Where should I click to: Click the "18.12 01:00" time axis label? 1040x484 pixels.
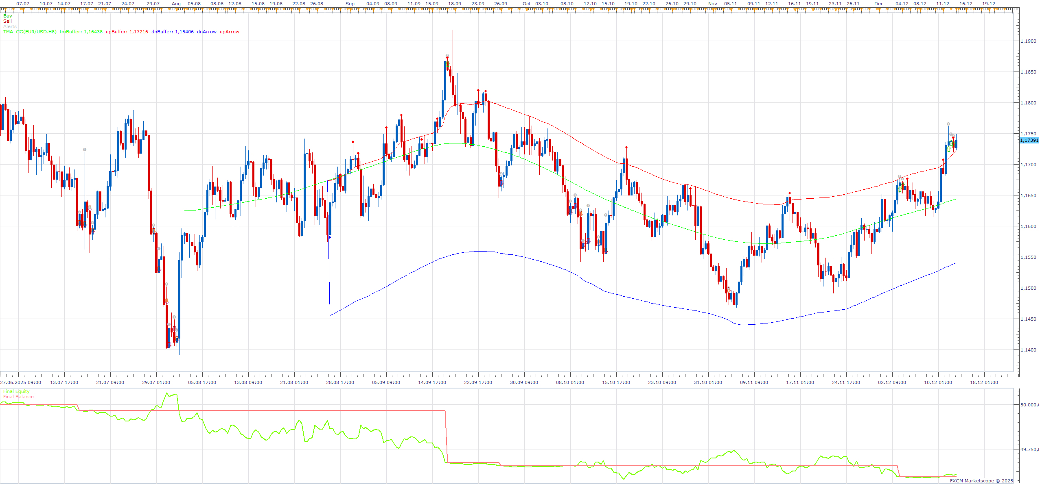tap(984, 382)
